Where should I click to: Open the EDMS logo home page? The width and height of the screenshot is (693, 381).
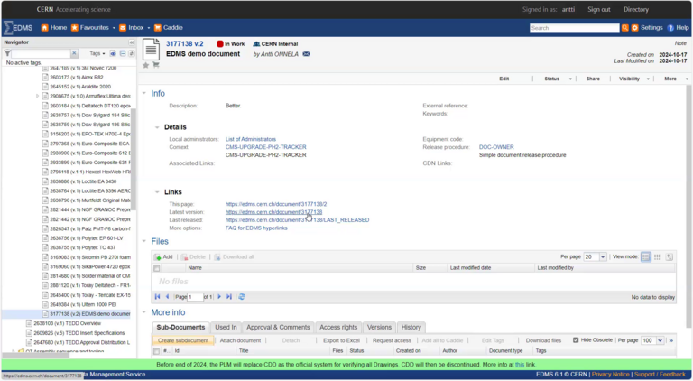[x=18, y=27]
